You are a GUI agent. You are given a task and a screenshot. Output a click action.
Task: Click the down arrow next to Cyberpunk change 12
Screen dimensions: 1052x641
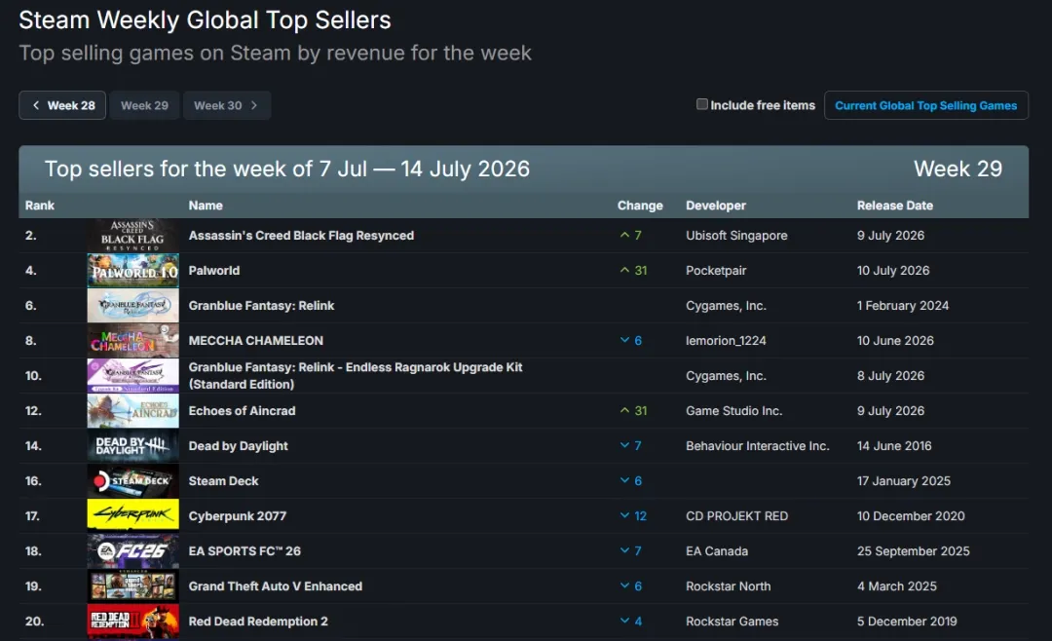[x=624, y=515]
